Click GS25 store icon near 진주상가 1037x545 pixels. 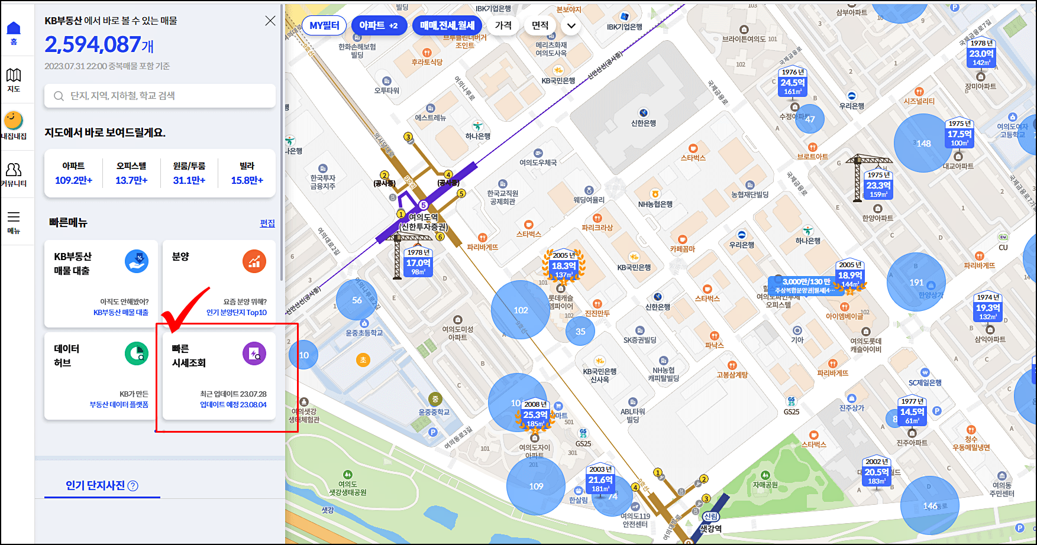point(792,401)
